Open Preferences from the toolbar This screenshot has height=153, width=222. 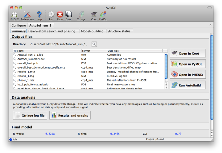(x=27, y=14)
